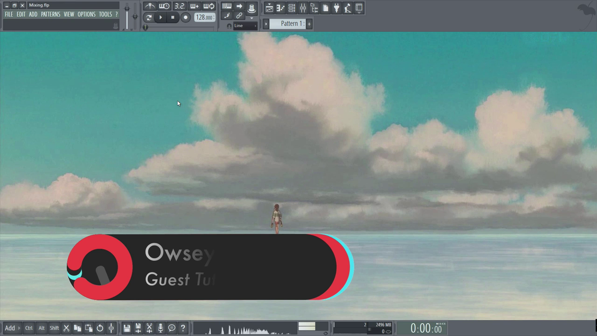Open the Playlist window
The height and width of the screenshot is (336, 597).
pyautogui.click(x=269, y=8)
